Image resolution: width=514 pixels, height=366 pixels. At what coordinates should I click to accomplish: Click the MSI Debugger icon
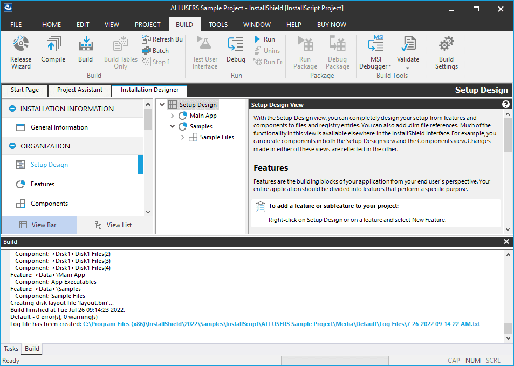point(376,43)
